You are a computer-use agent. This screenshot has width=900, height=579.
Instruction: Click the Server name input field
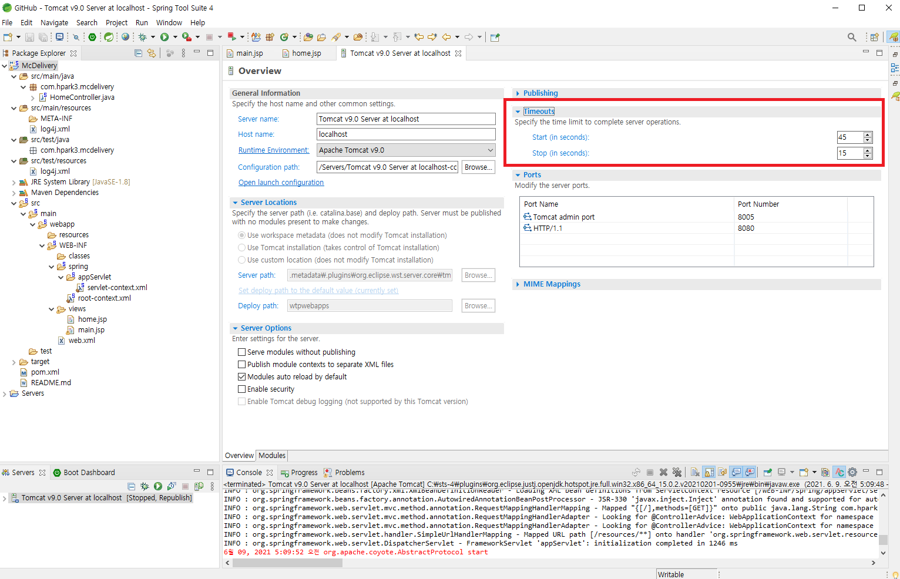tap(406, 119)
